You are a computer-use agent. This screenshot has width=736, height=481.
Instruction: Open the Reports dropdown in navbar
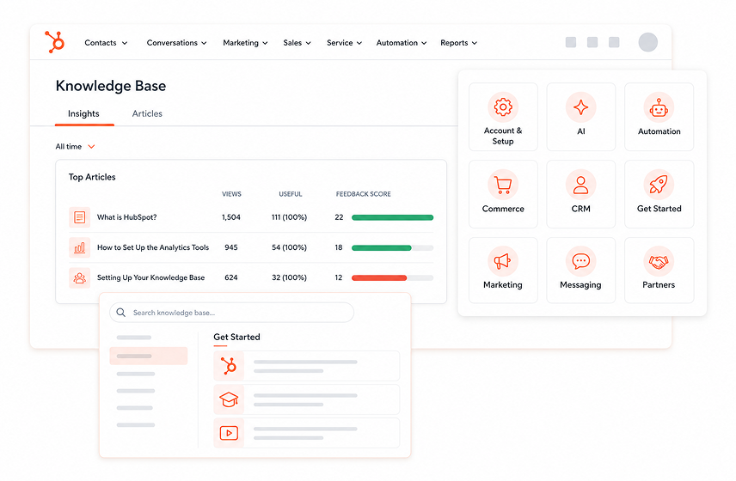pyautogui.click(x=458, y=43)
